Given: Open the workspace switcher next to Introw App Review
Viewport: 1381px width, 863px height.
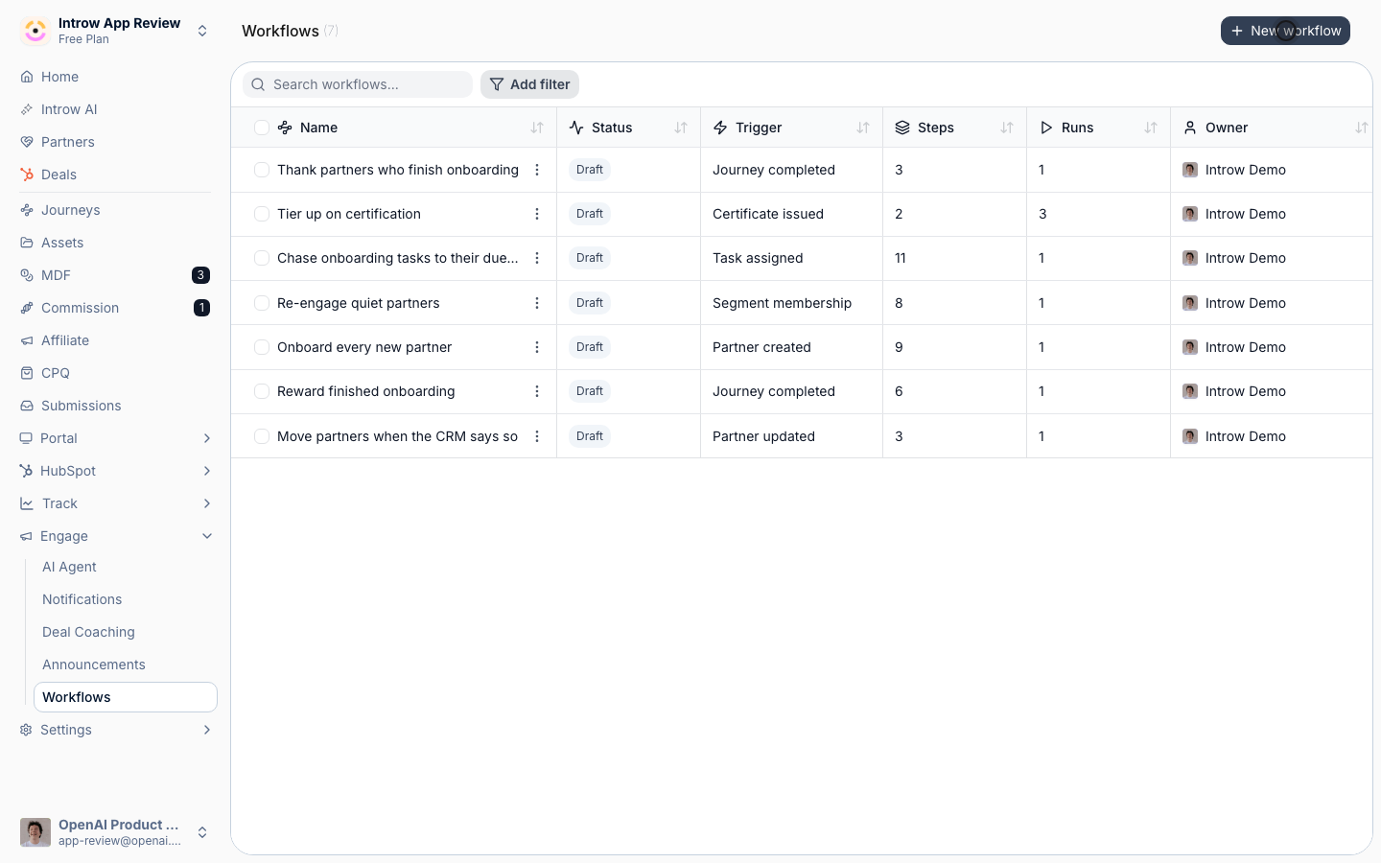Looking at the screenshot, I should pyautogui.click(x=202, y=31).
